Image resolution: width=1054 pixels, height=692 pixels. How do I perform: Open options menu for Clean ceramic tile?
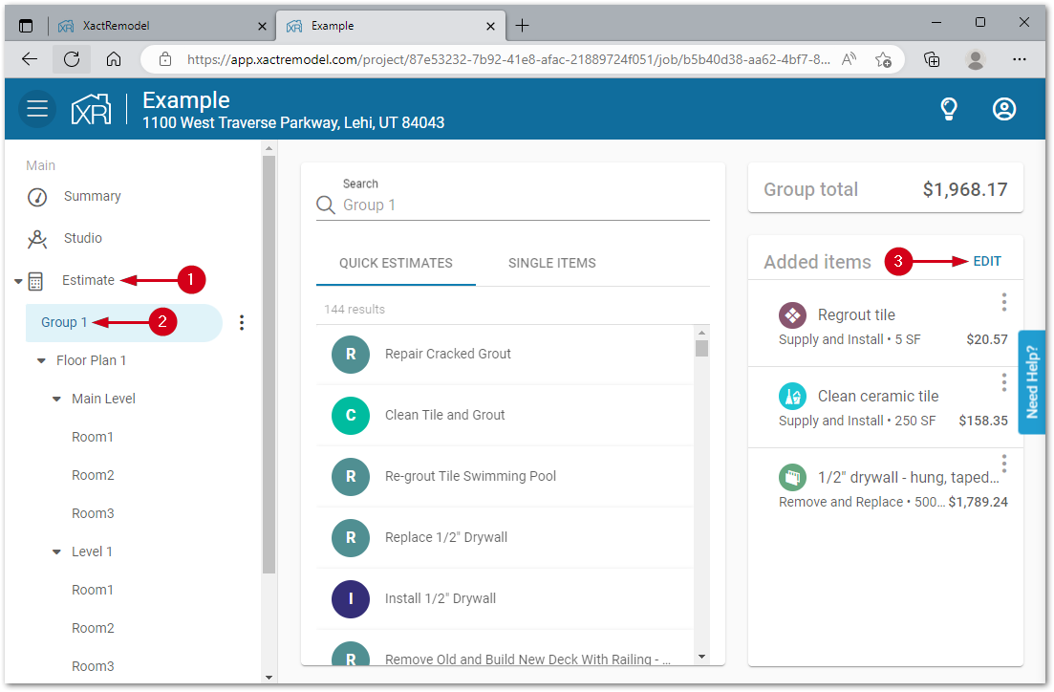[x=1003, y=382]
